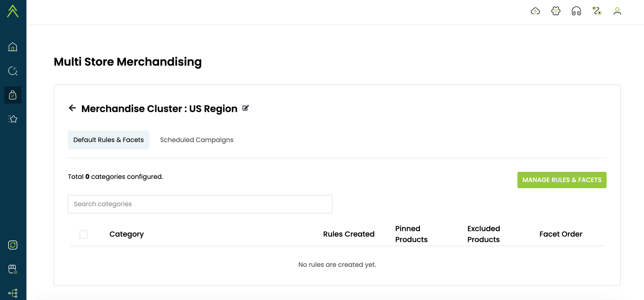
Task: Open the settings gear icon
Action: tap(556, 11)
